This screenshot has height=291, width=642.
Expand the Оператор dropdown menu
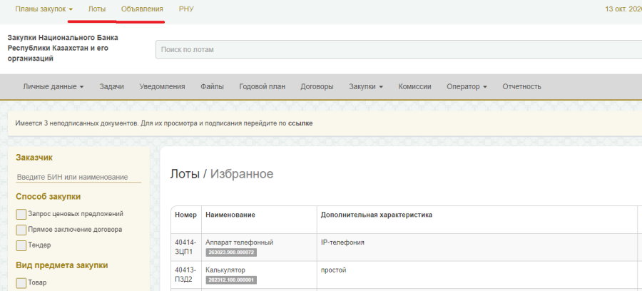click(467, 86)
